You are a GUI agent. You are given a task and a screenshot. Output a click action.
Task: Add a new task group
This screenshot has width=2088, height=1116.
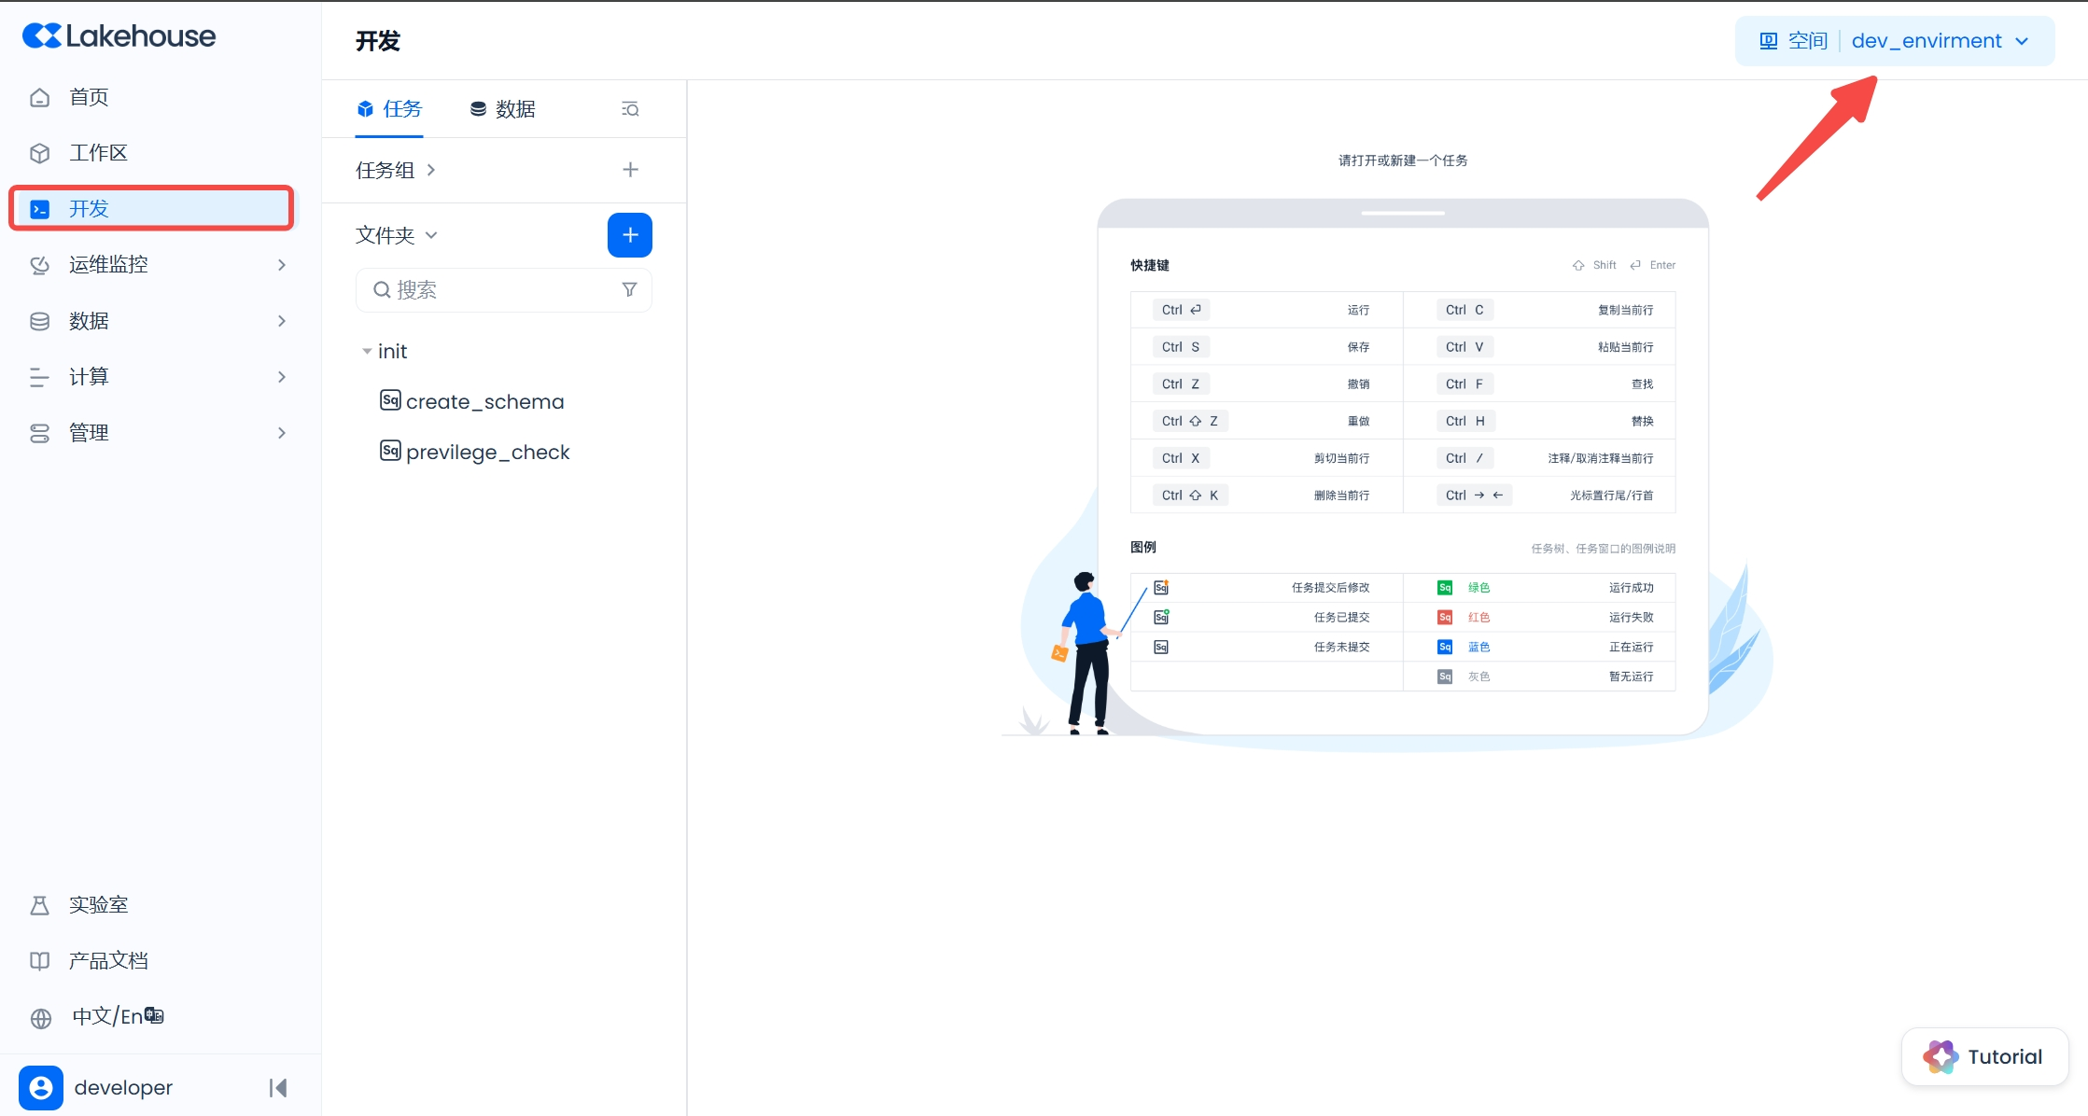pyautogui.click(x=630, y=170)
